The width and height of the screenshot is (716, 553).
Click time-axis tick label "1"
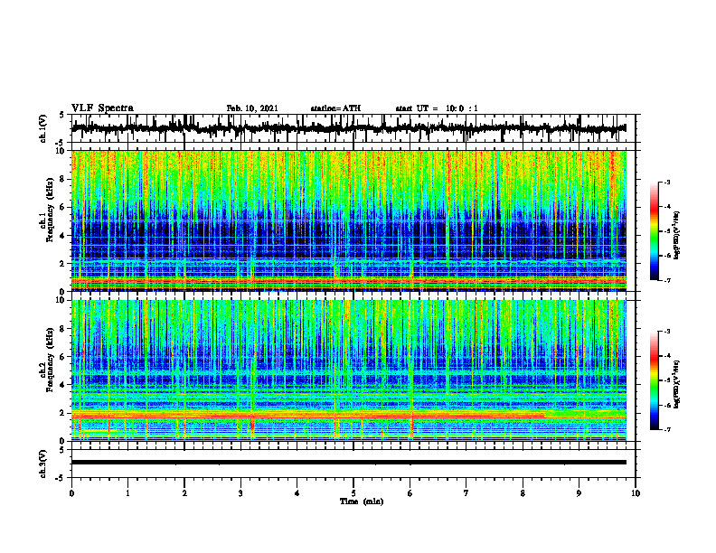click(x=127, y=493)
